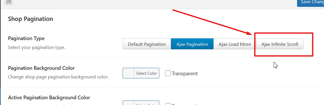Click the panel icon at top-left corner
Viewport: 324px width, 105px height.
click(x=9, y=2)
